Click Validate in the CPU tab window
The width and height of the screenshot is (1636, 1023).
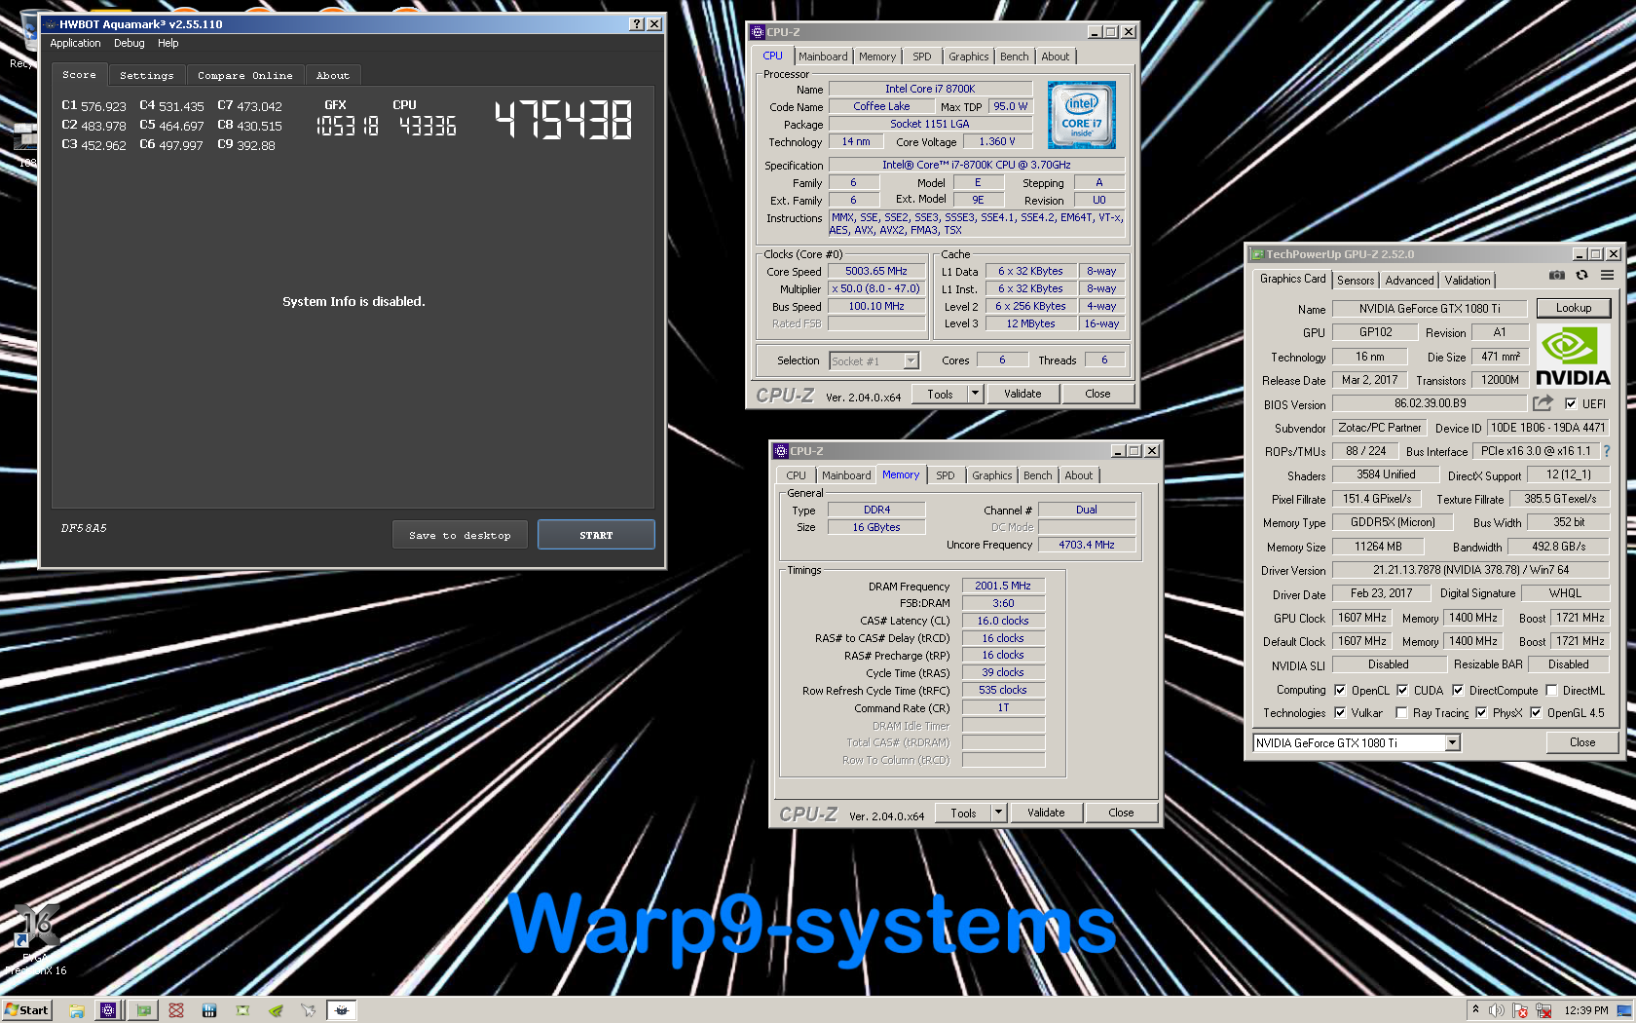click(1022, 394)
